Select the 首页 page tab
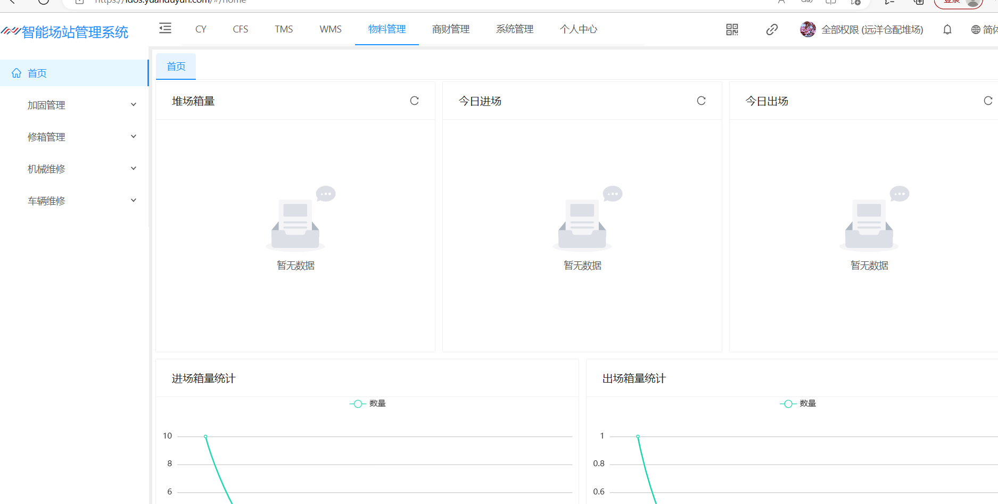The height and width of the screenshot is (504, 998). point(176,67)
